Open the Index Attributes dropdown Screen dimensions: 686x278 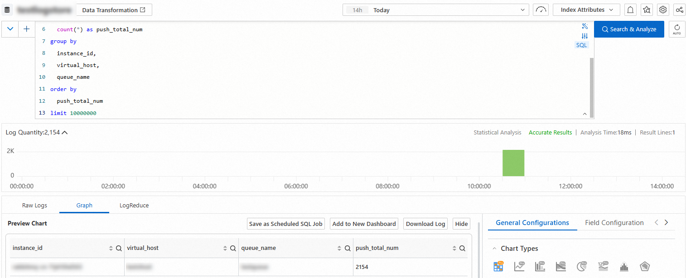point(586,10)
